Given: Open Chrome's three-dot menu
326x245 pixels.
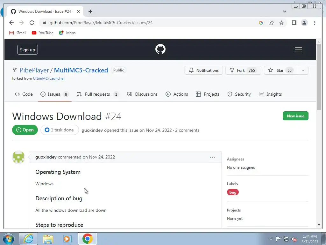Looking at the screenshot, I should [315, 23].
